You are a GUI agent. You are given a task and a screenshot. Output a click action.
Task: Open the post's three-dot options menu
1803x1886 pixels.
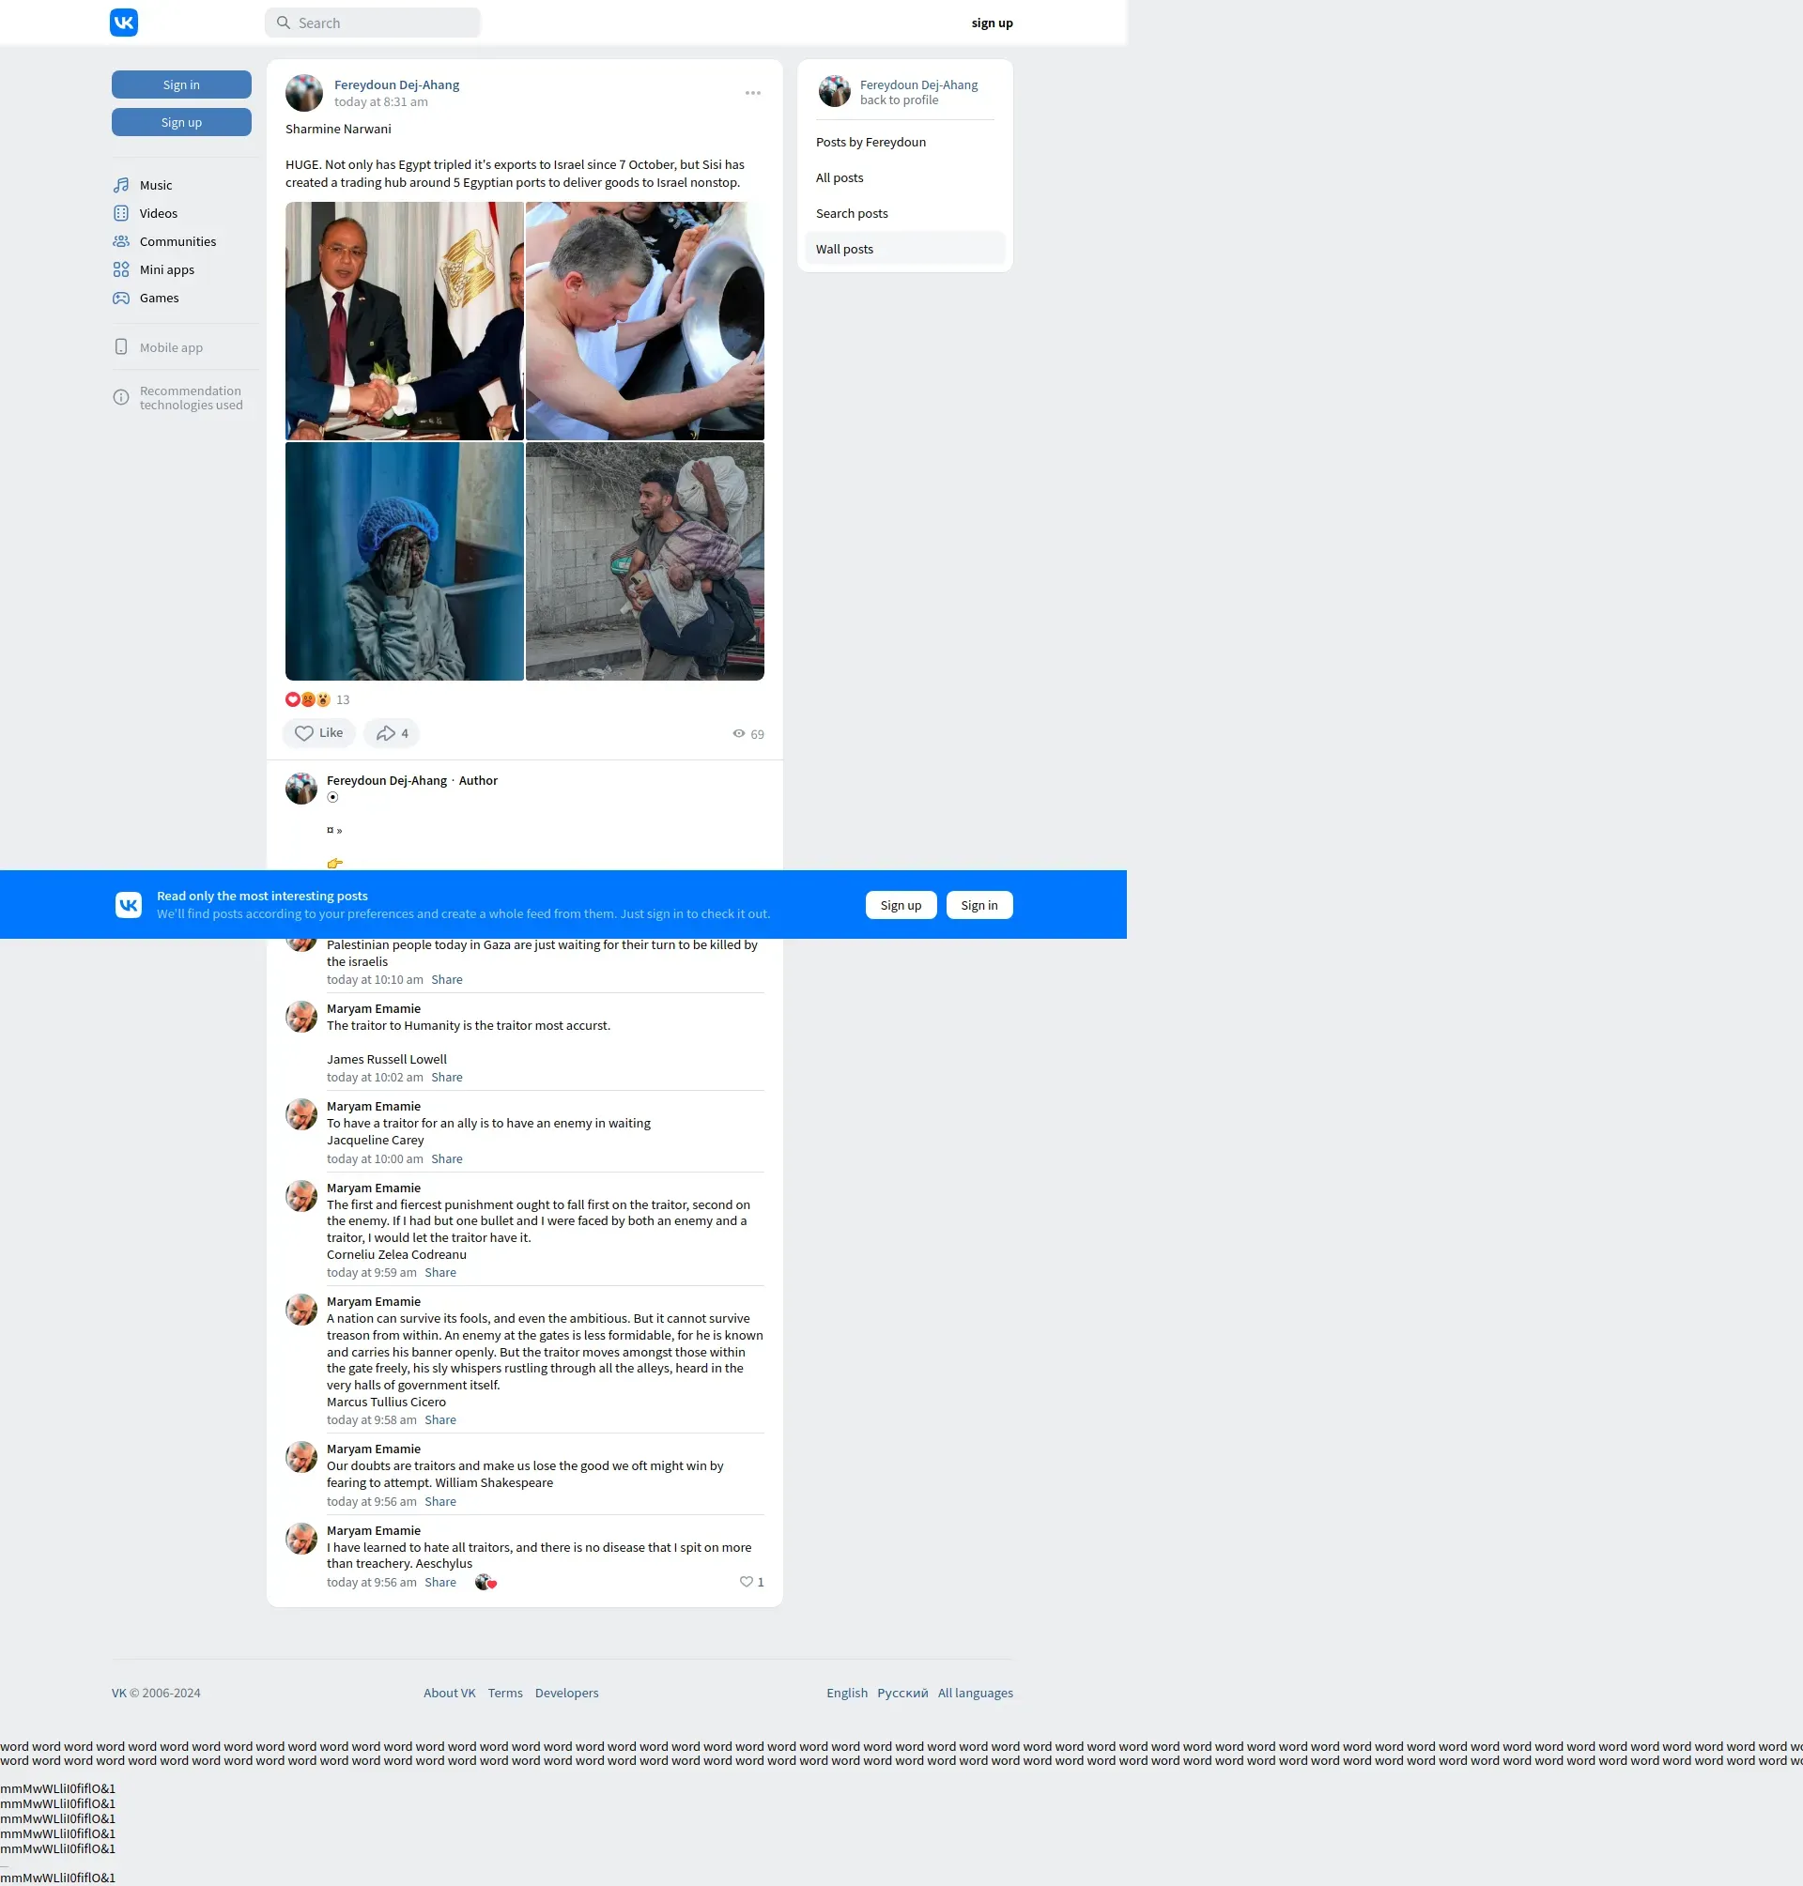[752, 93]
